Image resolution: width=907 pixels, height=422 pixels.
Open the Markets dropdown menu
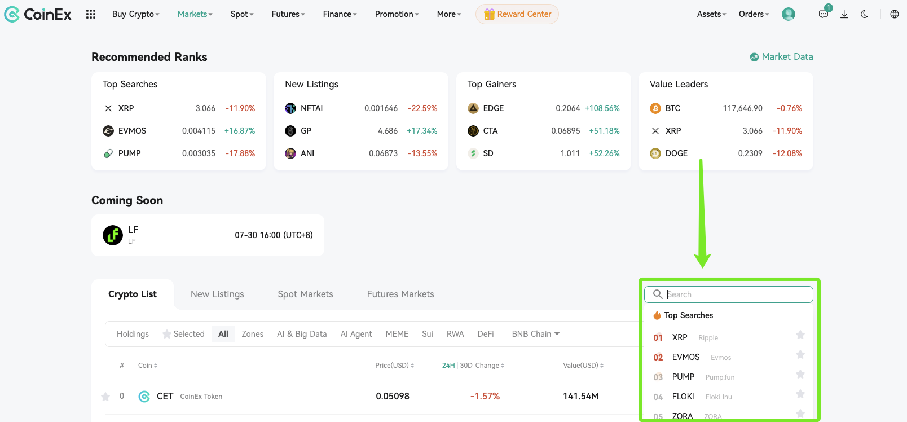(195, 14)
